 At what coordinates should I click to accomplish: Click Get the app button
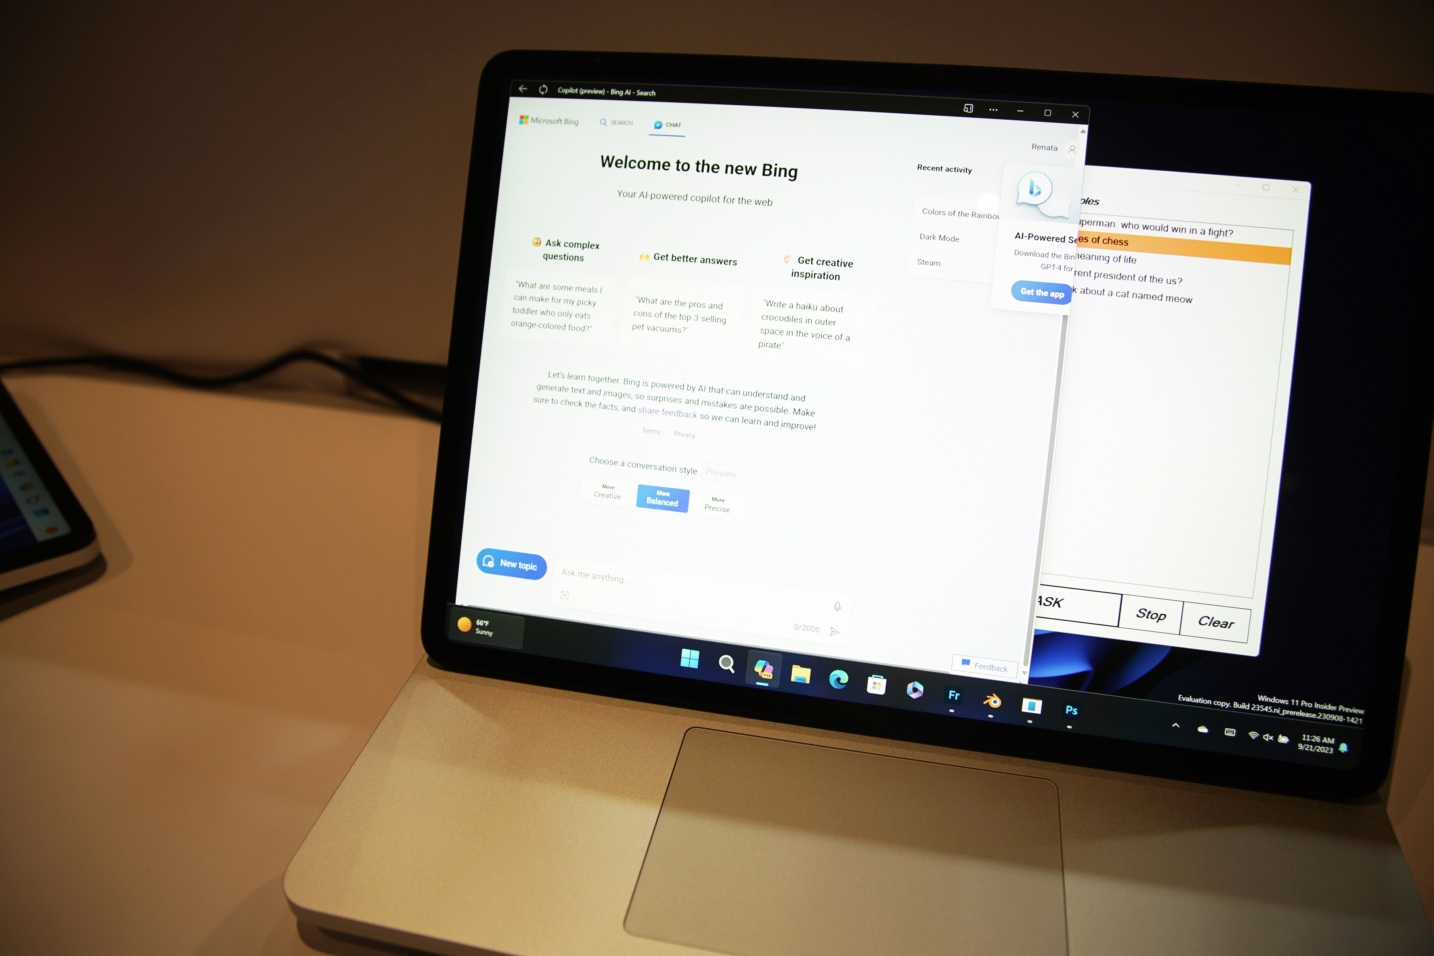click(1041, 293)
